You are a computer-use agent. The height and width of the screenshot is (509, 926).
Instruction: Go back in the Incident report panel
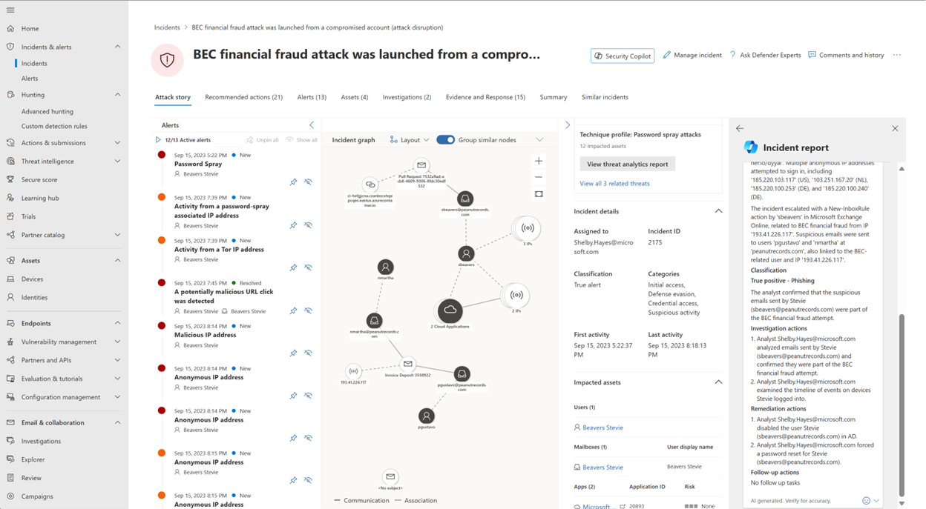[x=740, y=127]
